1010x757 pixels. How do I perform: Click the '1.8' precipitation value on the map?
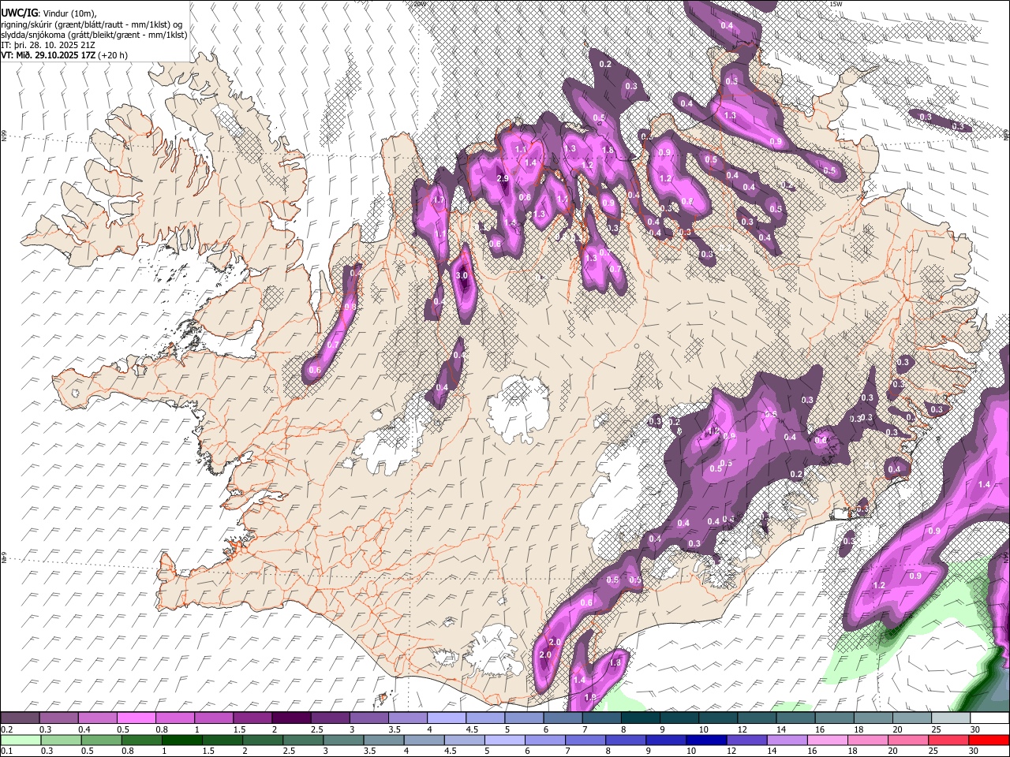608,151
